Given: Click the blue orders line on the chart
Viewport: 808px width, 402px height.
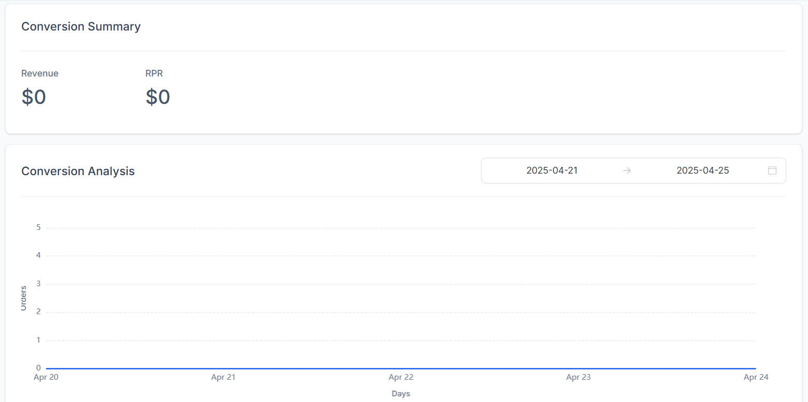Looking at the screenshot, I should tap(401, 368).
